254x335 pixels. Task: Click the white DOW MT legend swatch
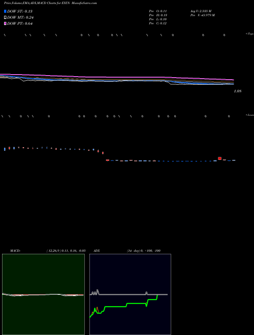coord(5,17)
